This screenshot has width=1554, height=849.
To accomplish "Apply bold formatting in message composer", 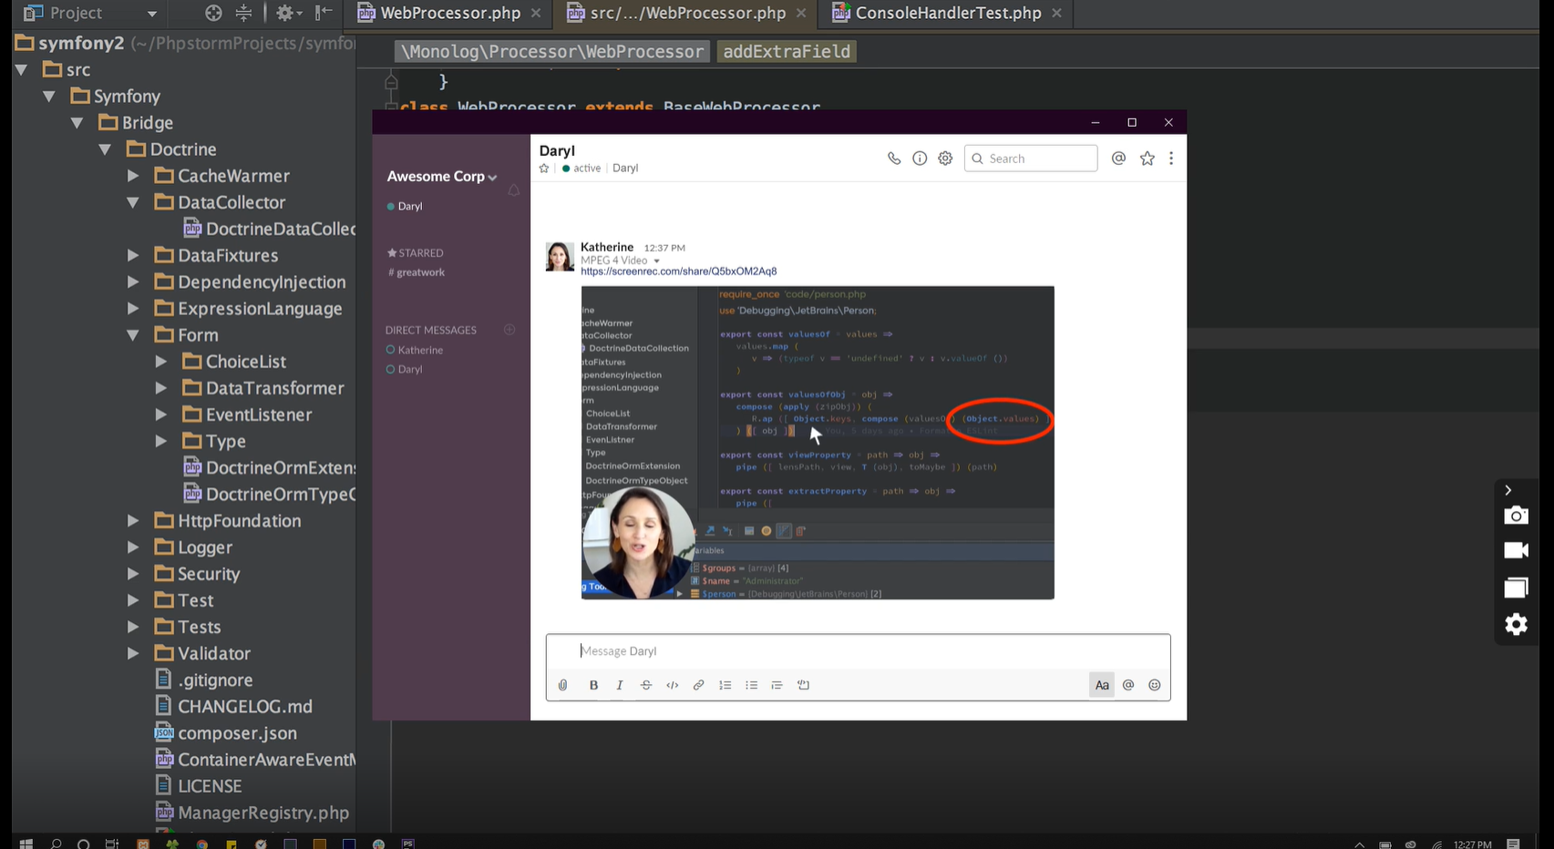I will coord(593,685).
